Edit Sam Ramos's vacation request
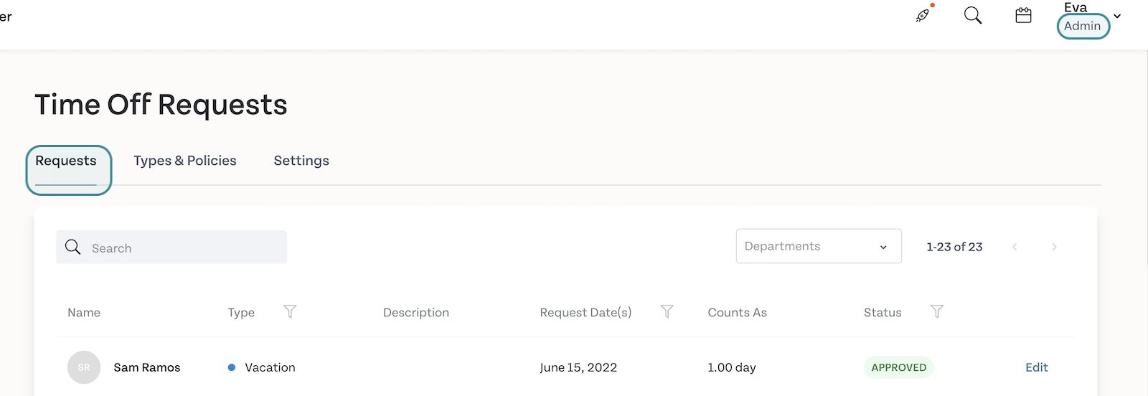Screen dimensions: 1148x396 pos(1037,367)
